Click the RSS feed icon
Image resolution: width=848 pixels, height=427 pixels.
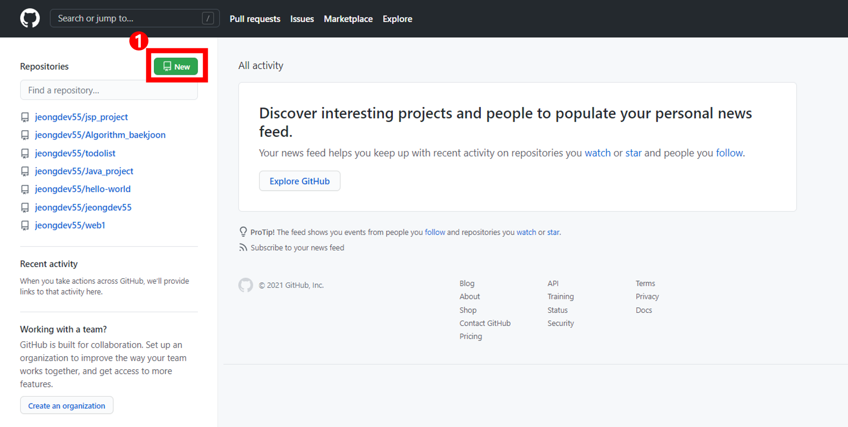[x=243, y=247]
